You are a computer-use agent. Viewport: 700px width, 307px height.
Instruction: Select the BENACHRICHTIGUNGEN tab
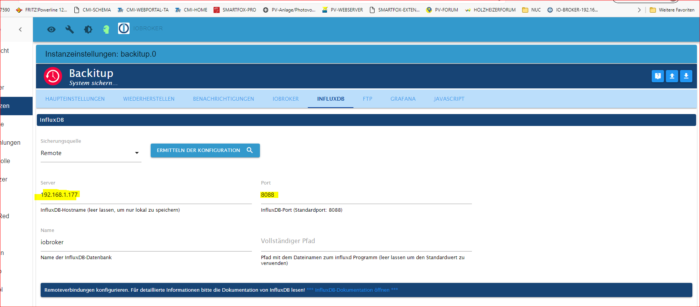point(223,99)
